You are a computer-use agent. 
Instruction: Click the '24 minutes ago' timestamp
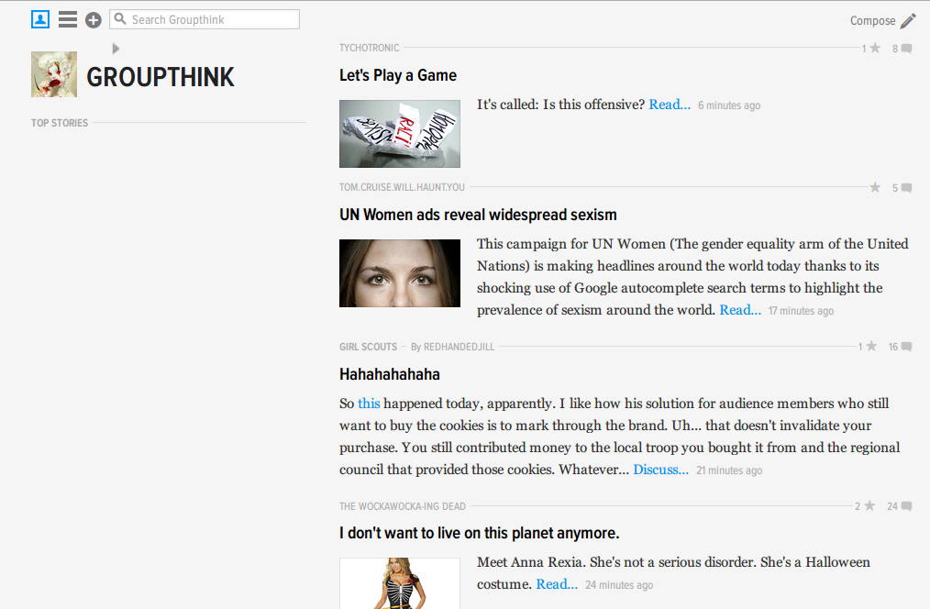tap(618, 585)
